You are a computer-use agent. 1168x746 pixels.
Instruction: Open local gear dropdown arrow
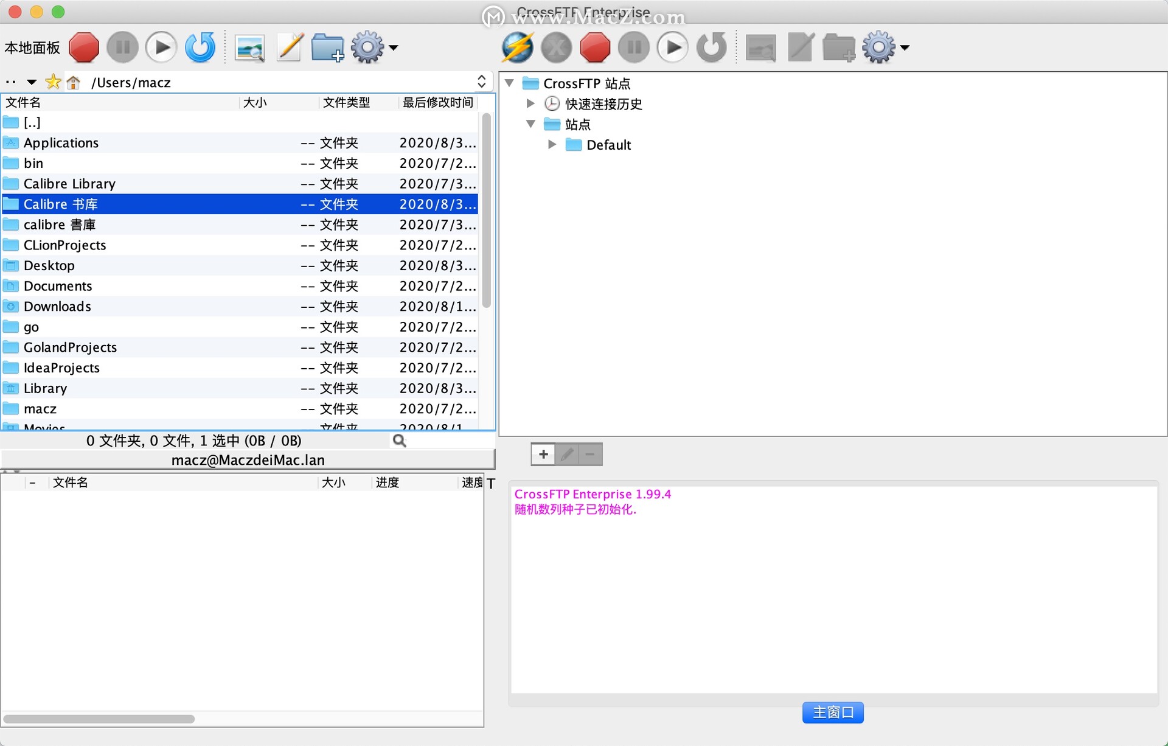click(x=394, y=47)
